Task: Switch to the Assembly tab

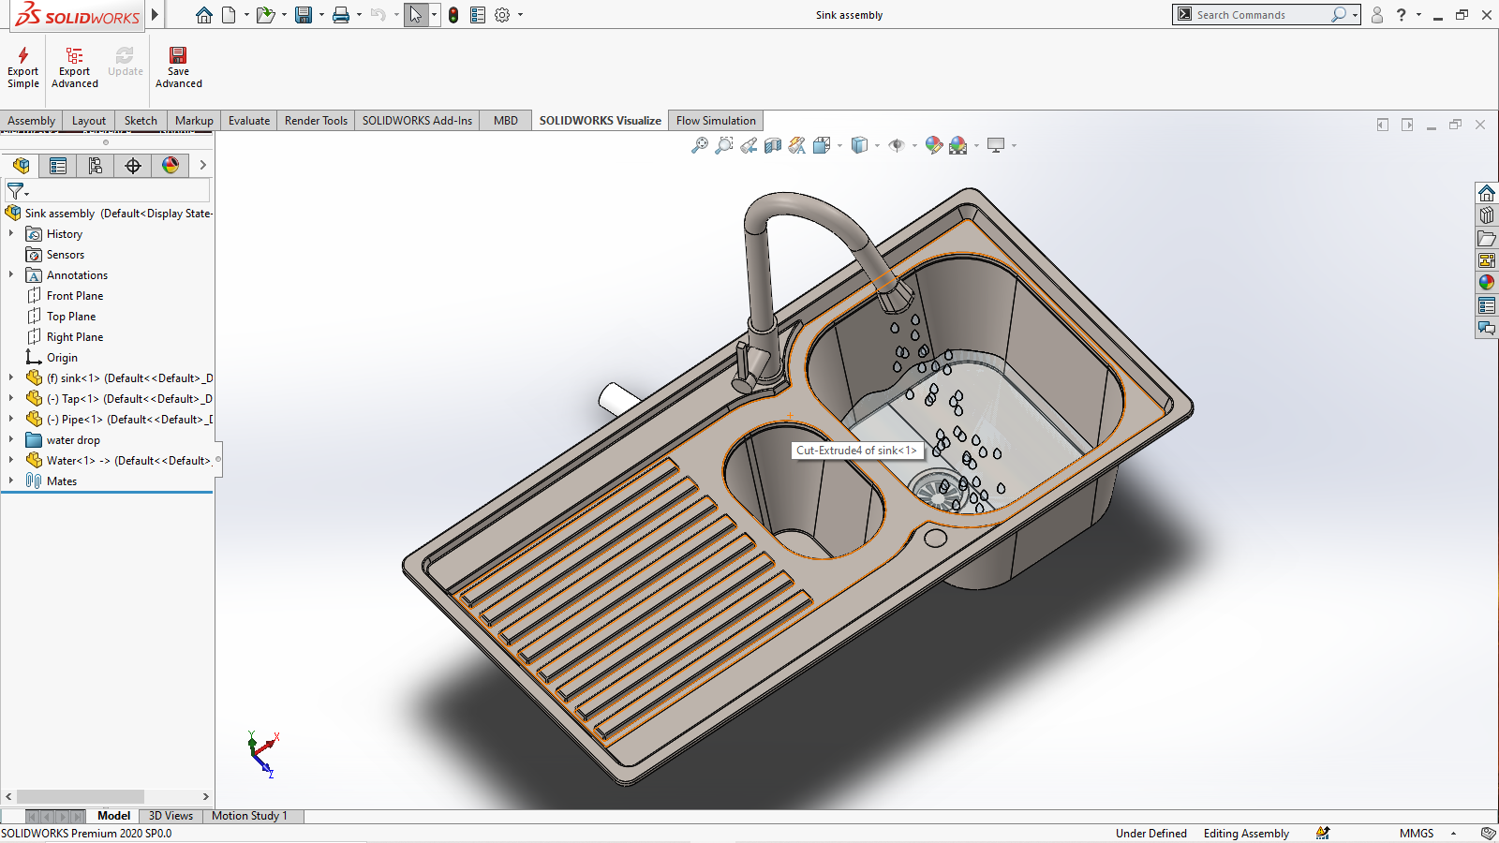Action: coord(32,120)
